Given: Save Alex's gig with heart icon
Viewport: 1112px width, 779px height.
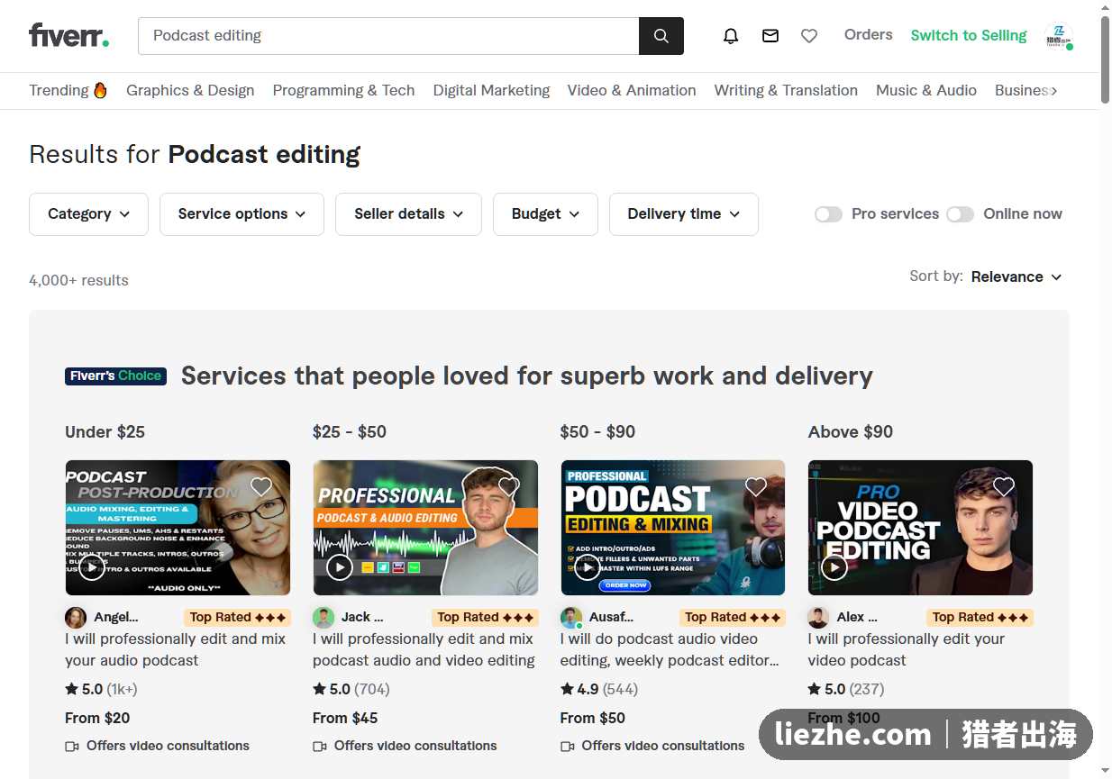Looking at the screenshot, I should tap(1004, 487).
